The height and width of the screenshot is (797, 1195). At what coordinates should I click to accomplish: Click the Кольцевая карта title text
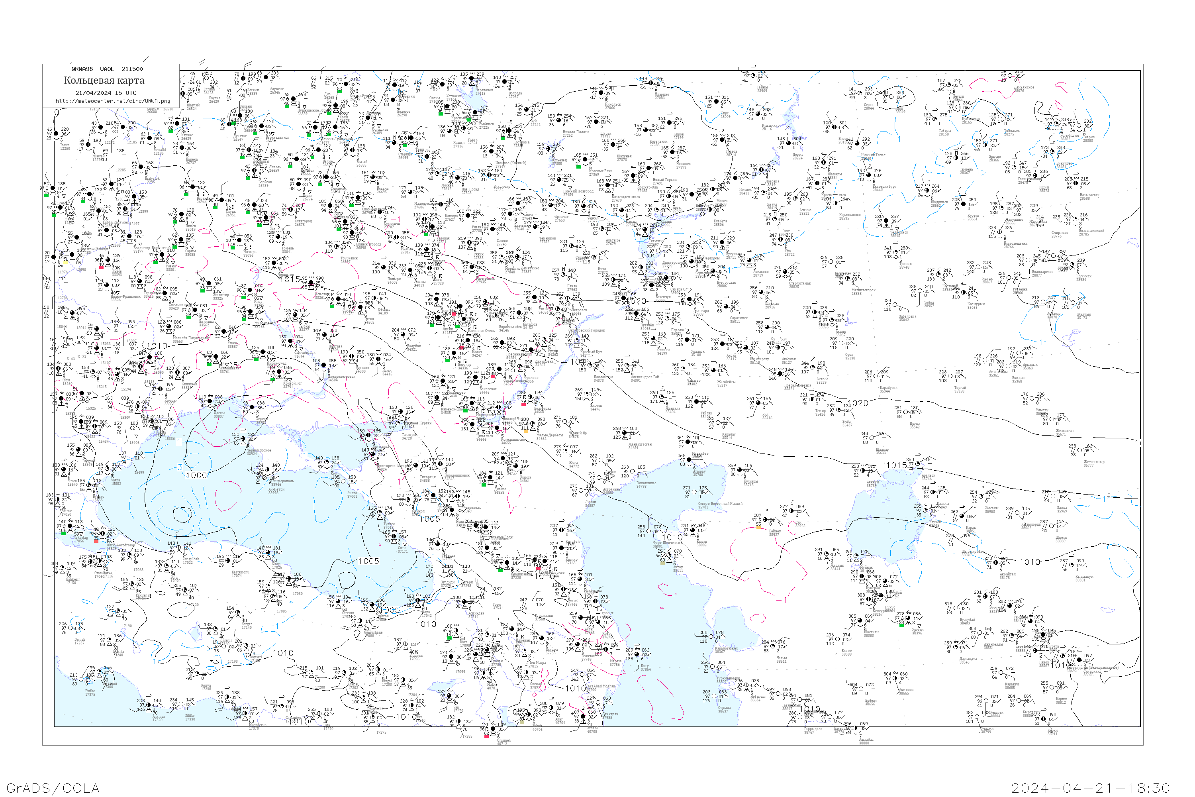(x=104, y=80)
